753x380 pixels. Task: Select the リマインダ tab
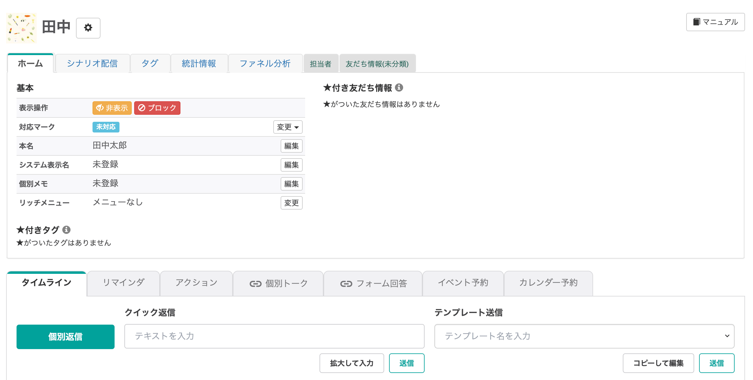point(123,282)
